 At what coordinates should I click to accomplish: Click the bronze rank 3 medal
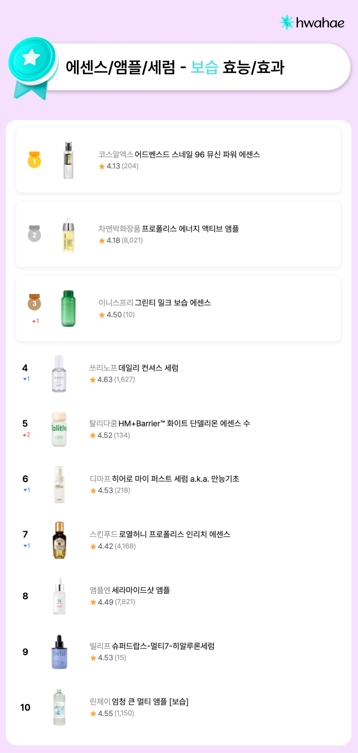point(34,302)
